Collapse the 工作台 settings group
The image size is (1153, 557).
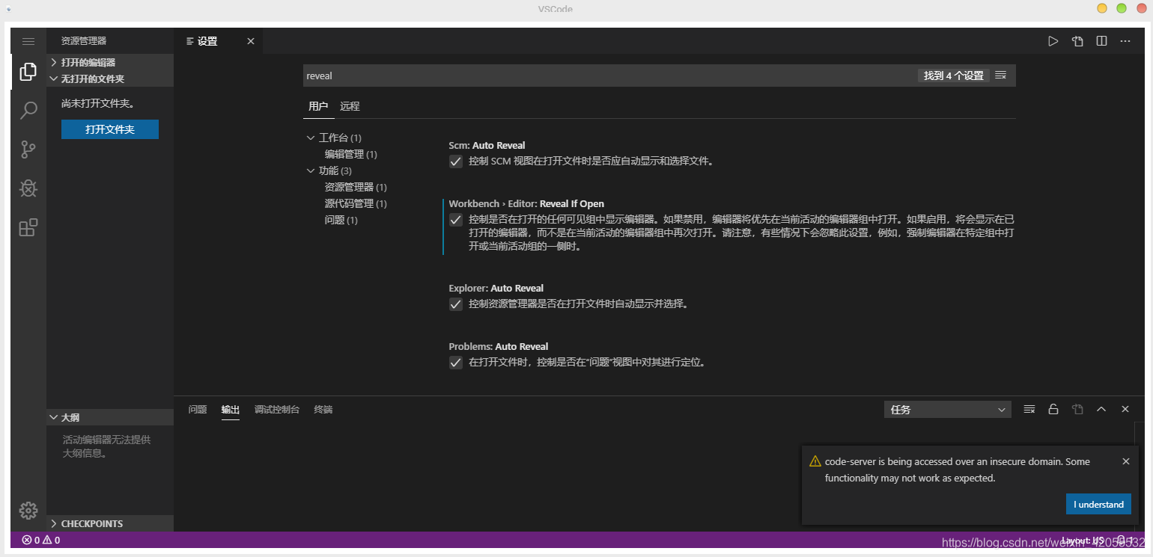click(311, 138)
